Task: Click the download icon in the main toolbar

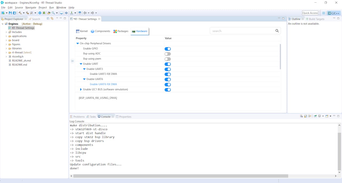Action: click(x=72, y=13)
